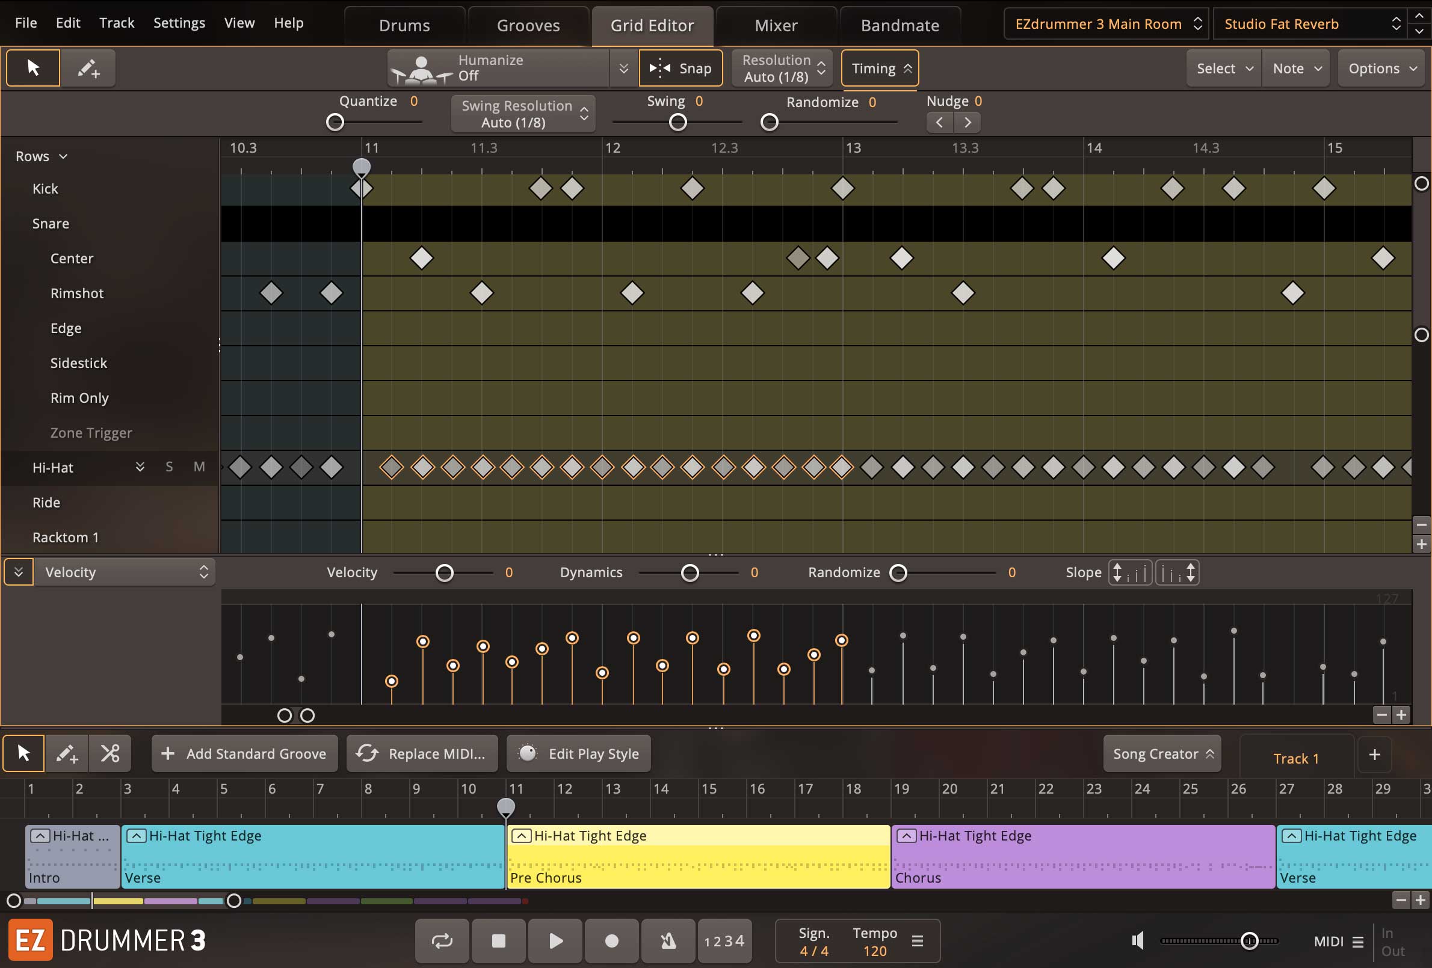Image resolution: width=1432 pixels, height=968 pixels.
Task: Toggle the metronome icon
Action: point(668,940)
